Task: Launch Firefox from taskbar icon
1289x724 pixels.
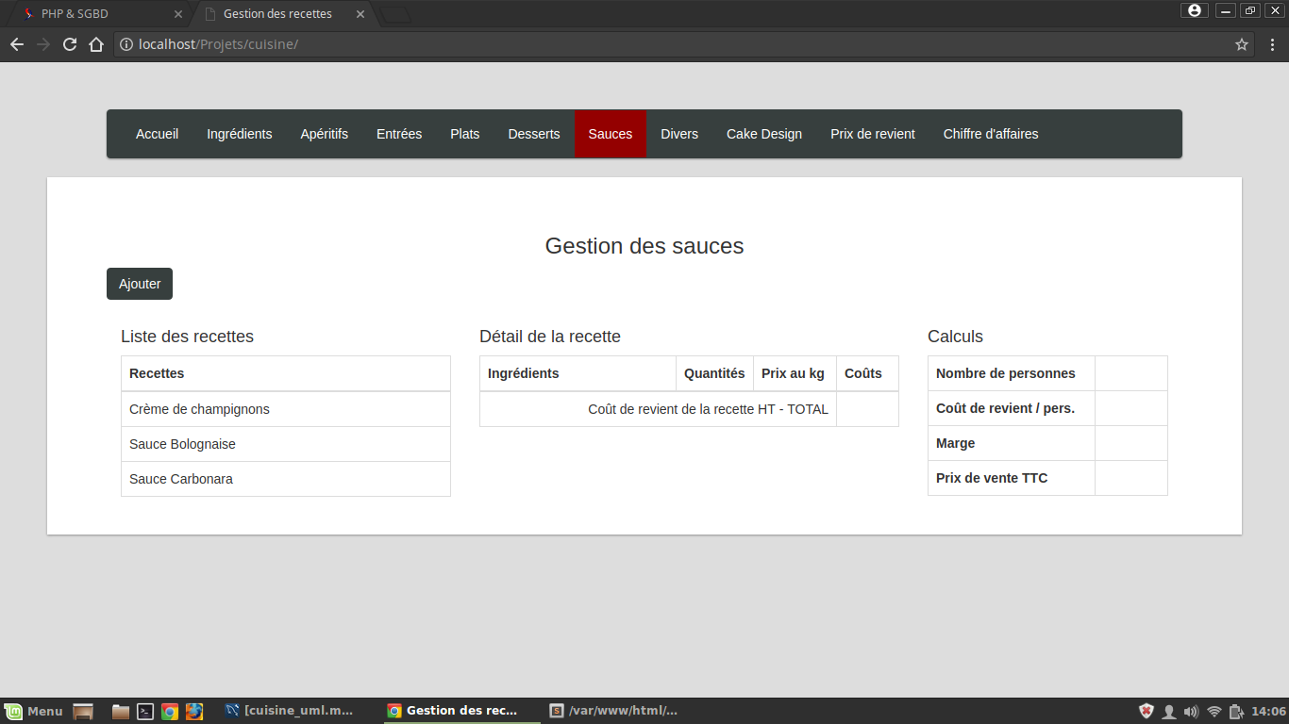Action: click(x=194, y=712)
